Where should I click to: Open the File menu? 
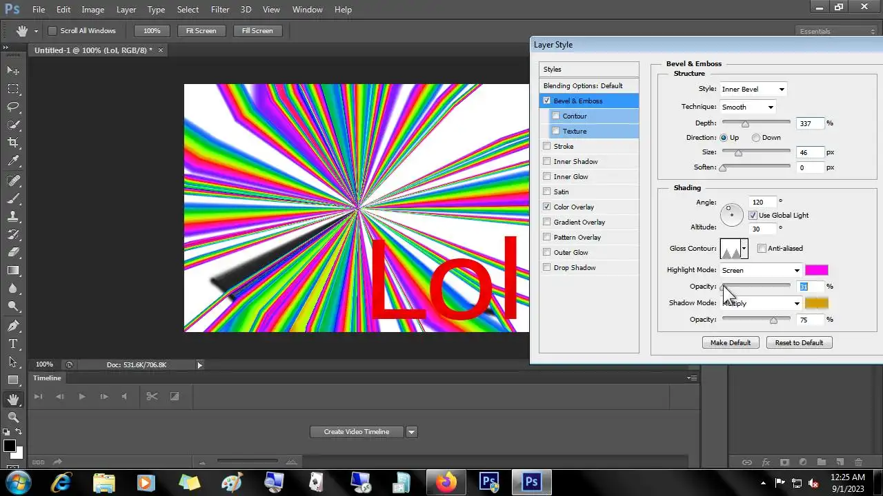(x=39, y=10)
